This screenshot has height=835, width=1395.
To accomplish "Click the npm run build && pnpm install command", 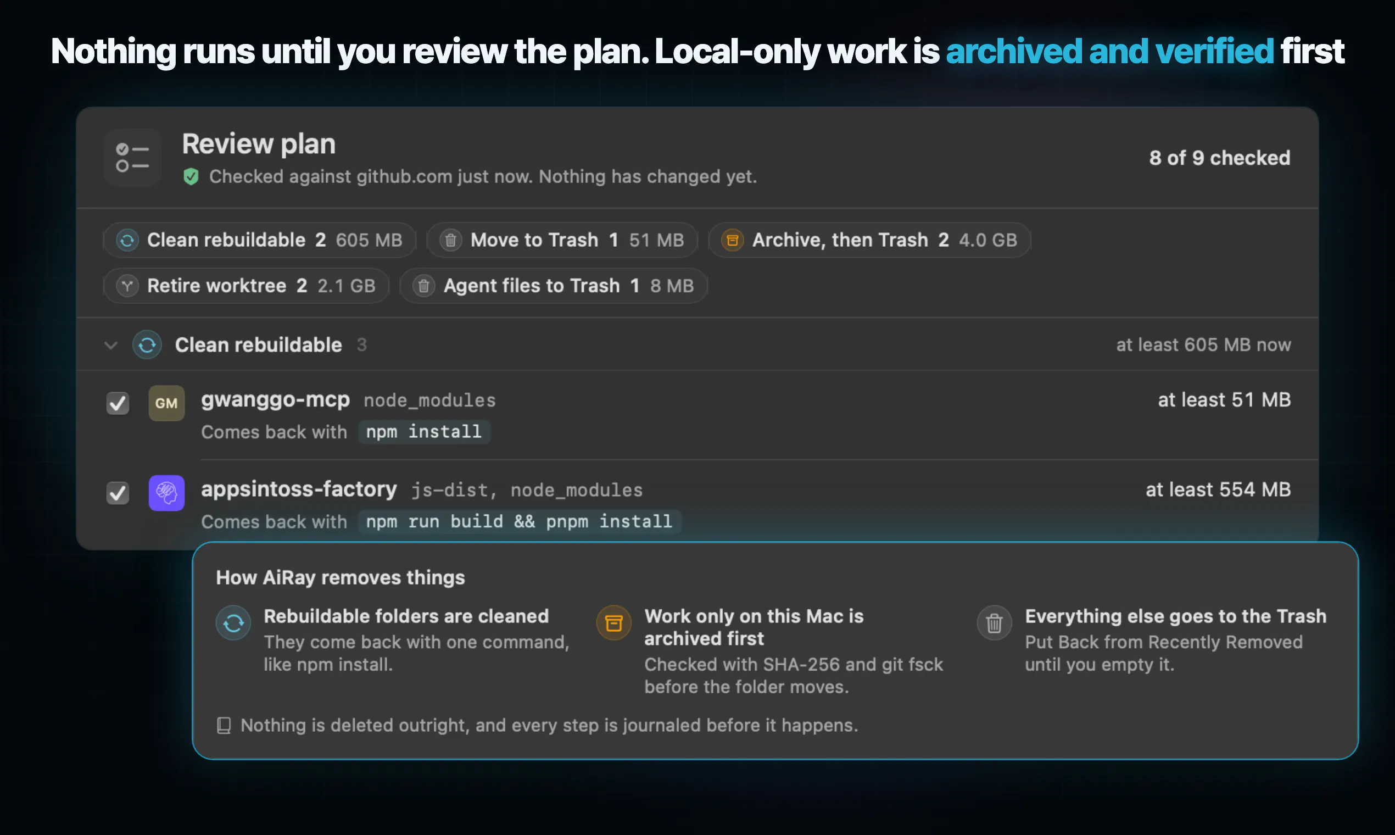I will [x=519, y=521].
